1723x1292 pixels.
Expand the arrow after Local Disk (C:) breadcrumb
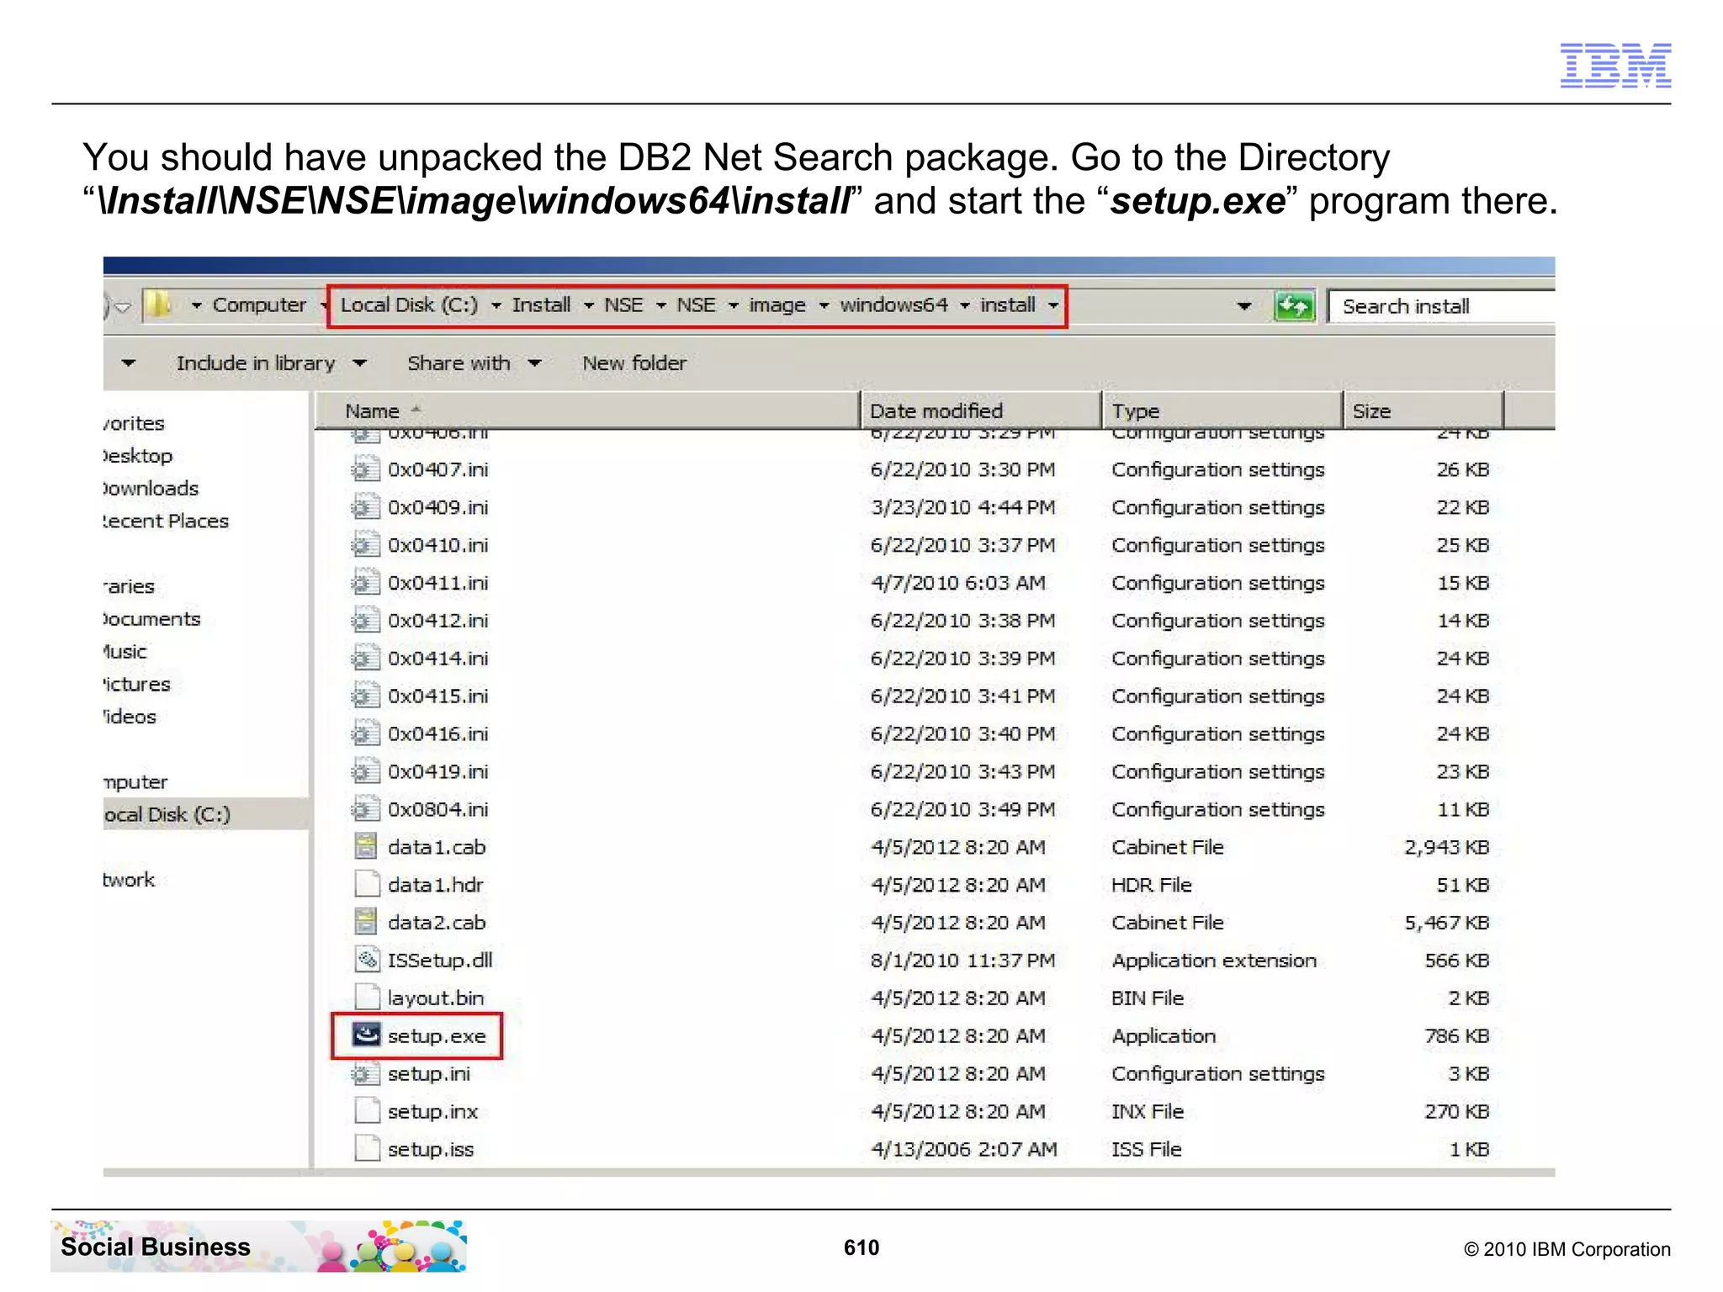tap(496, 305)
